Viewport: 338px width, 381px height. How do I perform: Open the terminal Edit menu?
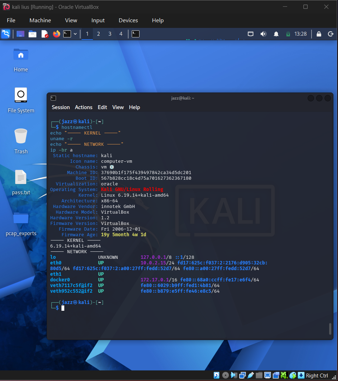click(x=102, y=107)
